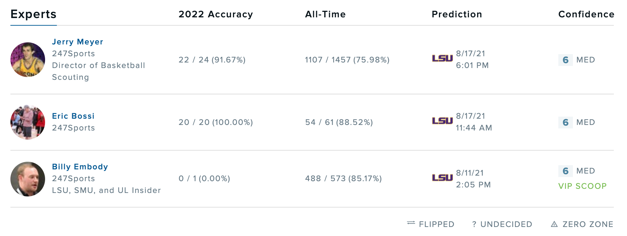Click the Confidence column header
The height and width of the screenshot is (236, 627).
coord(586,14)
